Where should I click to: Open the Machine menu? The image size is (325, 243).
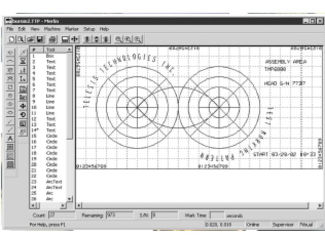[x=52, y=29]
